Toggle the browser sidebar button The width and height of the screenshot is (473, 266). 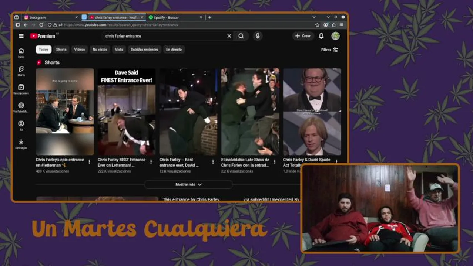17,25
